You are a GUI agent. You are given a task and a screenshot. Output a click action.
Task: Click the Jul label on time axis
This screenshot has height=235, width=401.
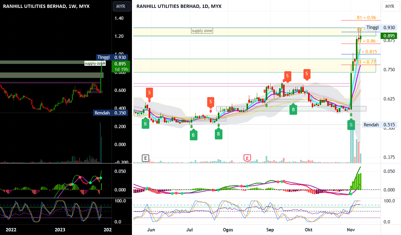pyautogui.click(x=190, y=229)
